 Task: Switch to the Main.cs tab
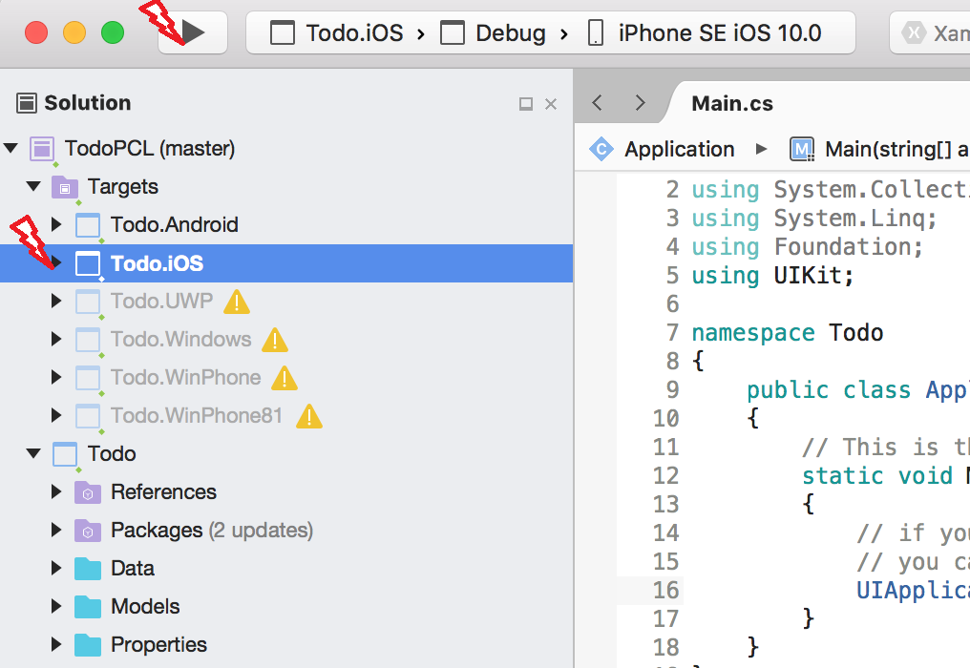(732, 103)
